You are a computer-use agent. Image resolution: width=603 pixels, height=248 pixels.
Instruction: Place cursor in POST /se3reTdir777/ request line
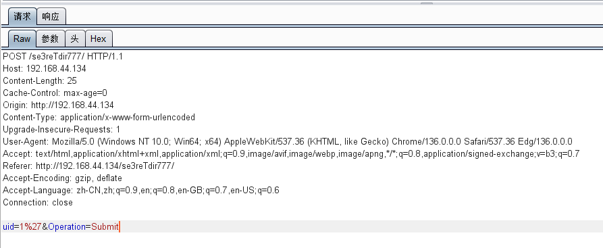(x=63, y=56)
